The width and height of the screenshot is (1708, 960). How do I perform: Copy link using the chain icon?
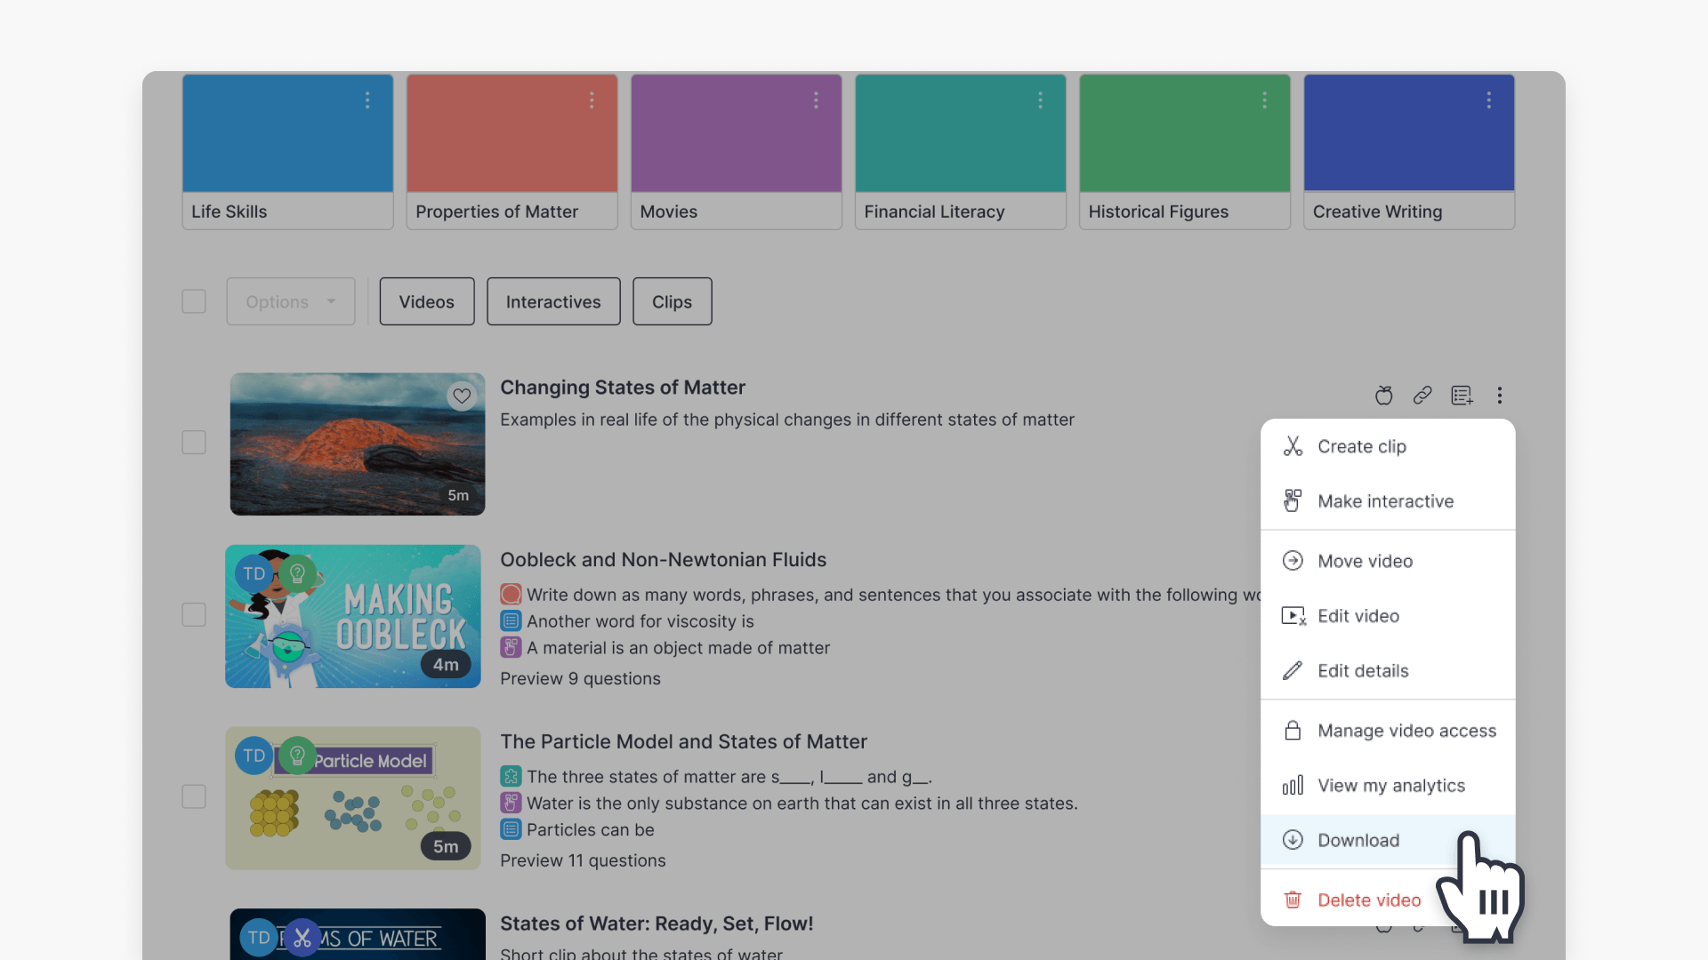point(1422,396)
